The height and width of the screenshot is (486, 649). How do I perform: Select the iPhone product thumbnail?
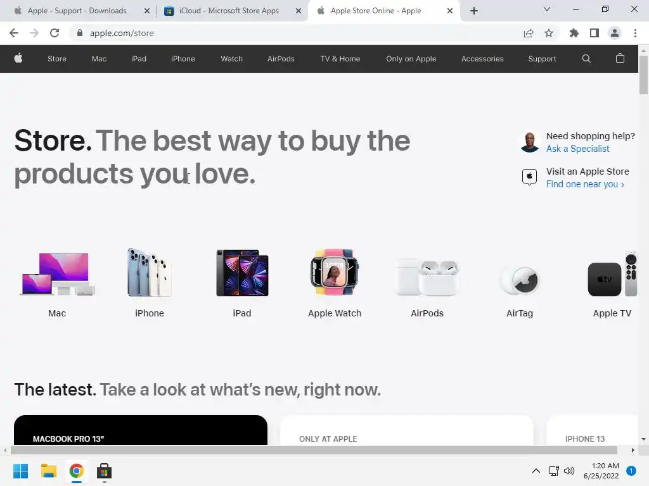pos(150,273)
